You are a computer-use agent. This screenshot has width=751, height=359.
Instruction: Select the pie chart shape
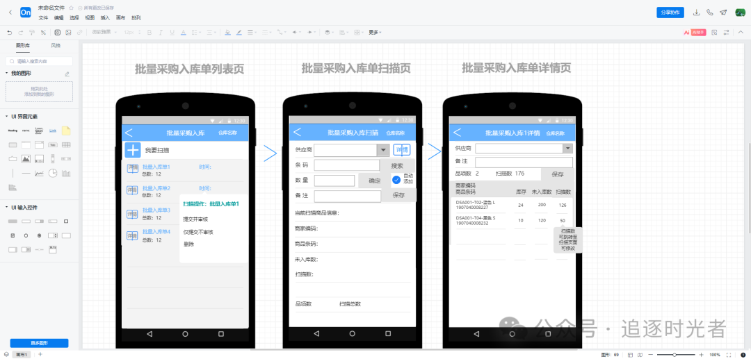pyautogui.click(x=53, y=173)
